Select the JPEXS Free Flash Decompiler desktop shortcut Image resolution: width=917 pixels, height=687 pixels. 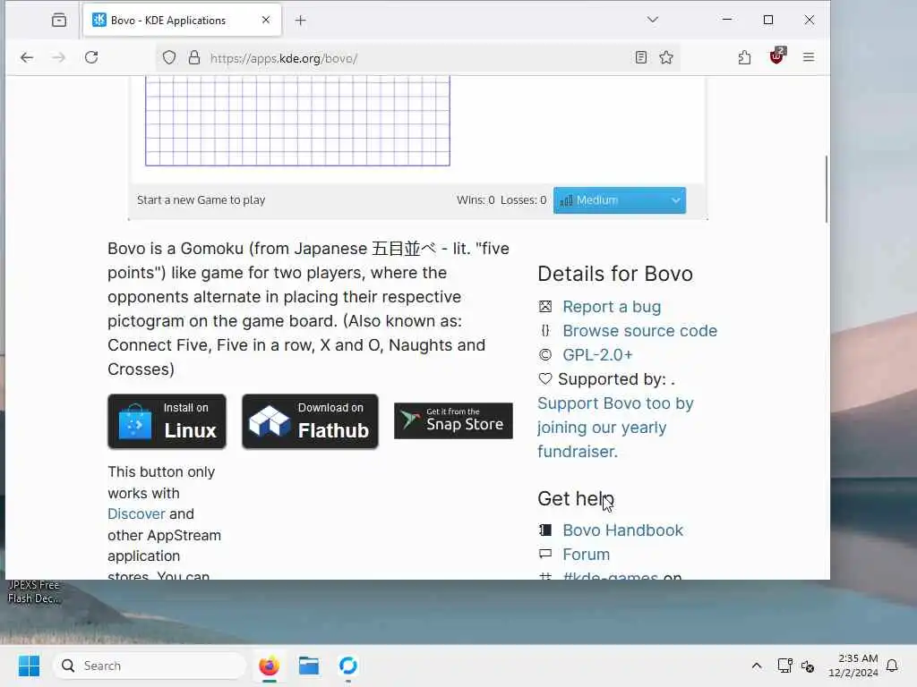coord(33,591)
